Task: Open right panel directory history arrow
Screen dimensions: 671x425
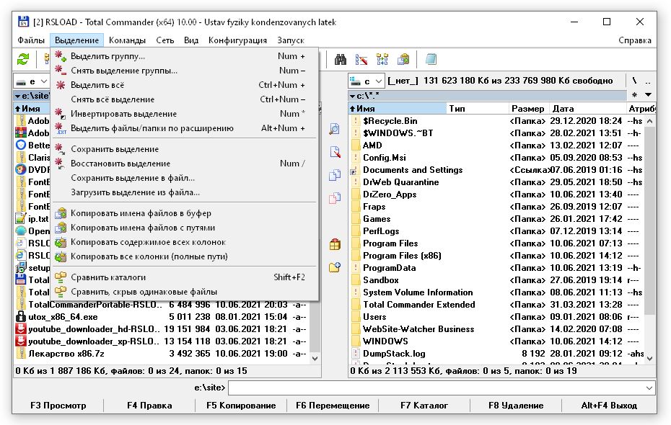Action: coord(649,95)
